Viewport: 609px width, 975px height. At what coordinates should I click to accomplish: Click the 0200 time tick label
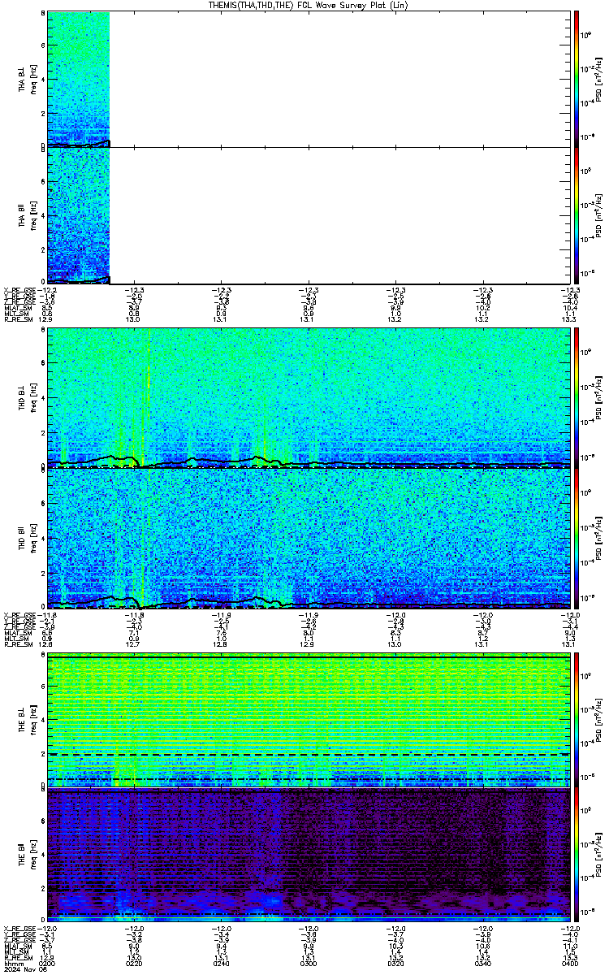[x=49, y=963]
